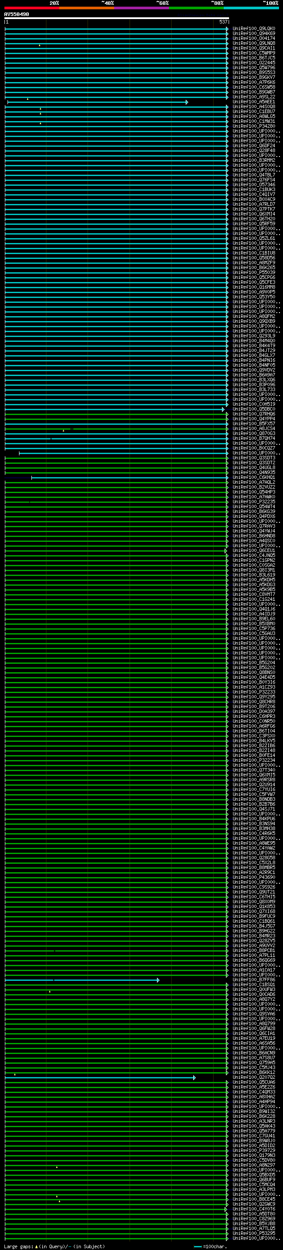This screenshot has width=283, height=1250.
Task: Click the UniRef100_Q4SJ71 label
Action: (x=253, y=809)
